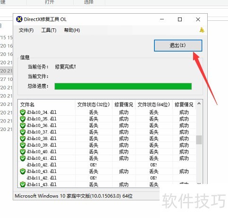This screenshot has height=218, width=228.
Task: Click the DirectX repair tool title bar icon
Action: pyautogui.click(x=19, y=19)
